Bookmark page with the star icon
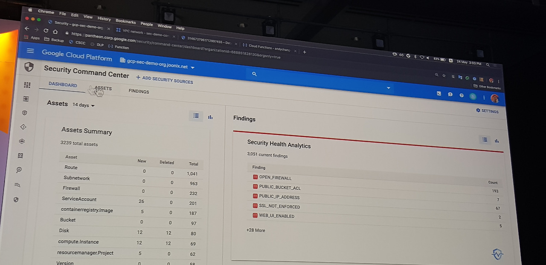546x265 pixels. [444, 75]
